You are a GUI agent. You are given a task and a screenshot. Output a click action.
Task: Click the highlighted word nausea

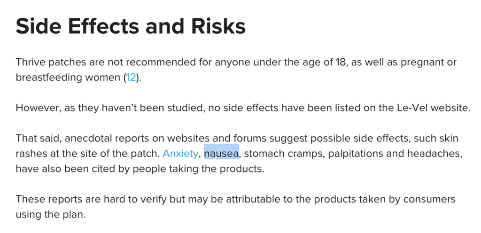(x=221, y=153)
